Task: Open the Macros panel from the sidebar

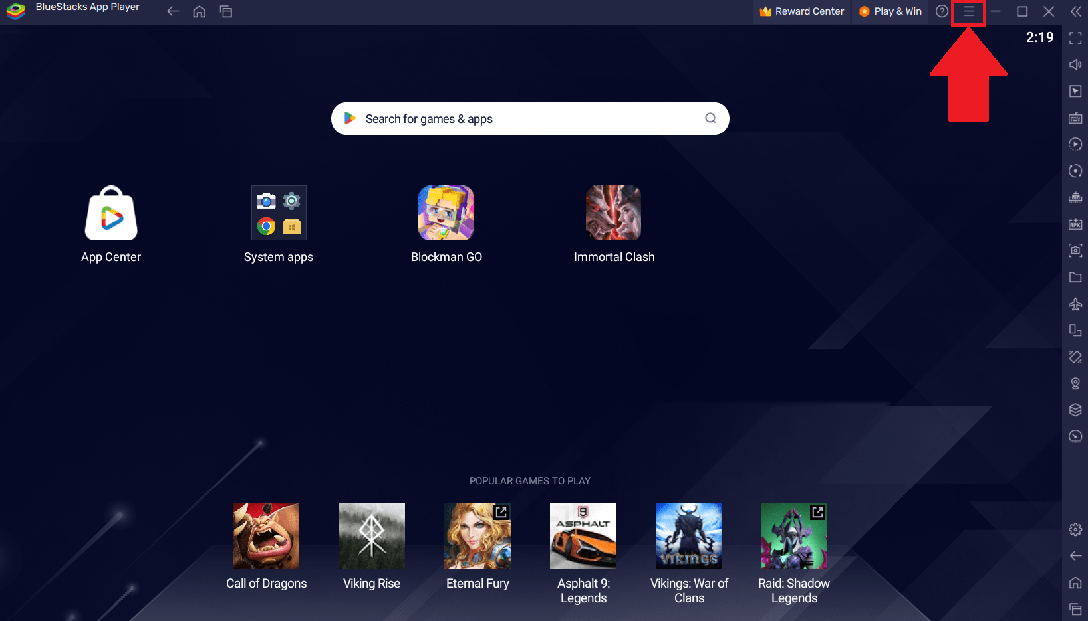Action: 1075,144
